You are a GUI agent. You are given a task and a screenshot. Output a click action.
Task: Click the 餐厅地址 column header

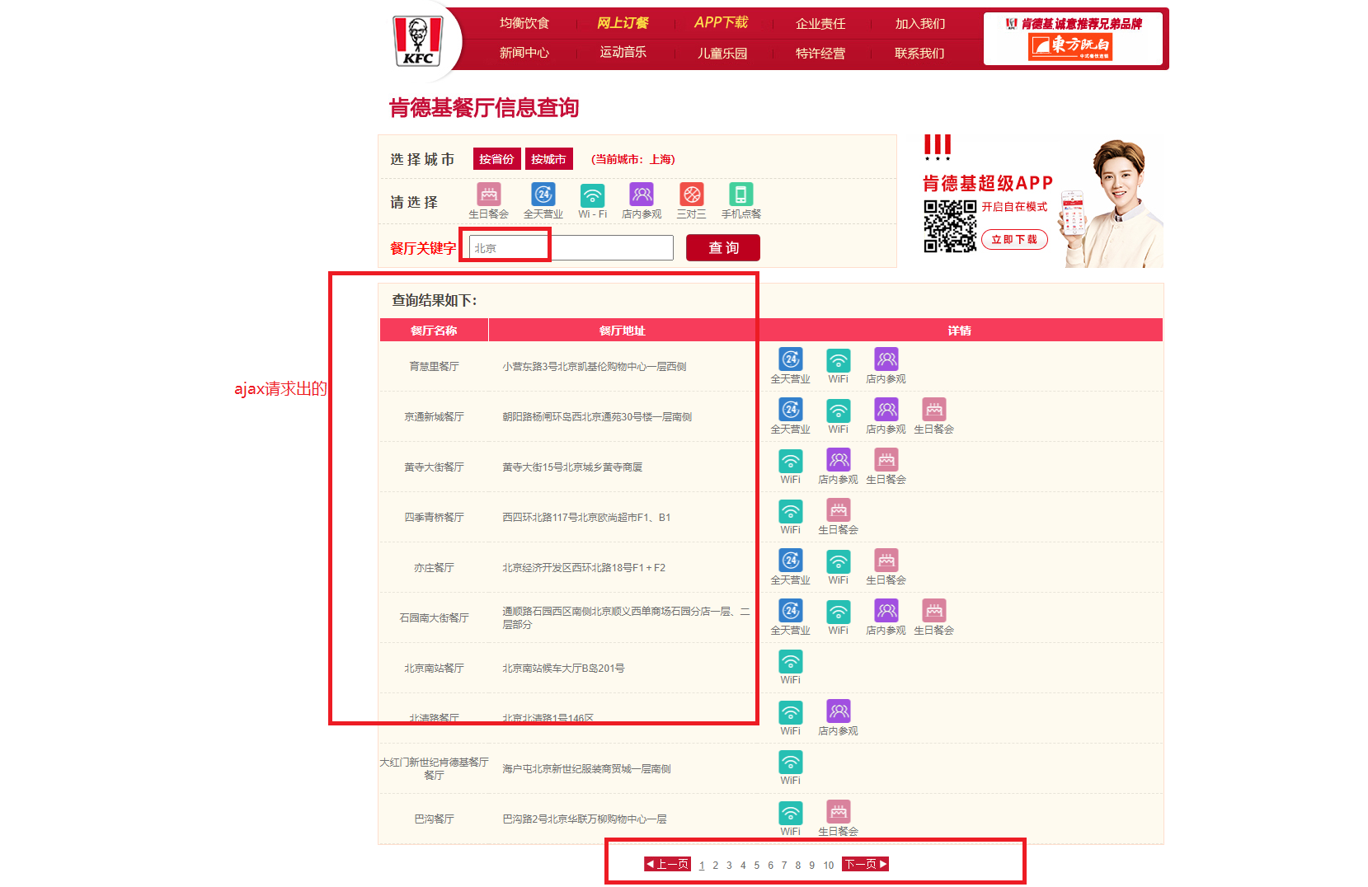(623, 330)
